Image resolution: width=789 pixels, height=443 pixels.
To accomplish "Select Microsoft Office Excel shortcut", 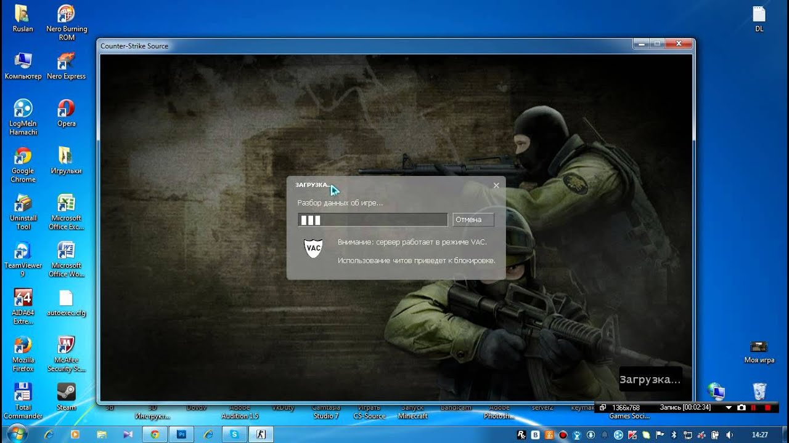I will pyautogui.click(x=67, y=212).
